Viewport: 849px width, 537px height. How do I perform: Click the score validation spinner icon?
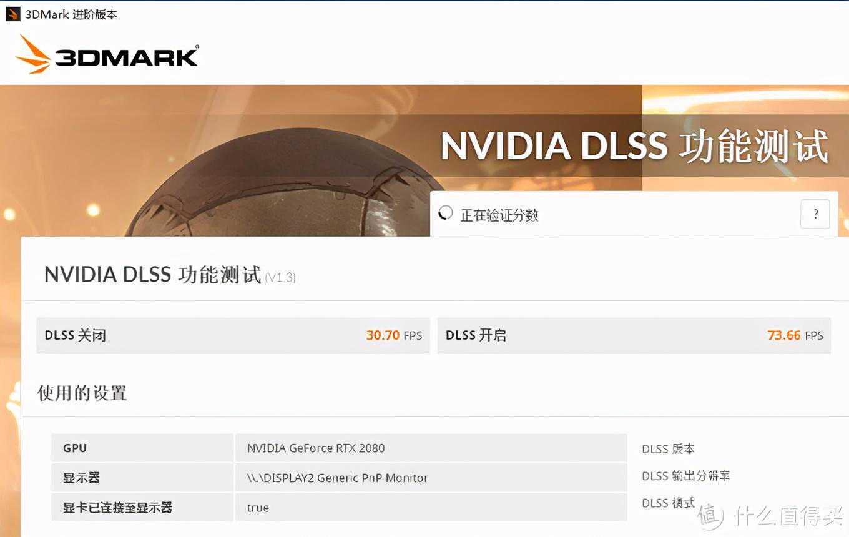click(x=446, y=214)
